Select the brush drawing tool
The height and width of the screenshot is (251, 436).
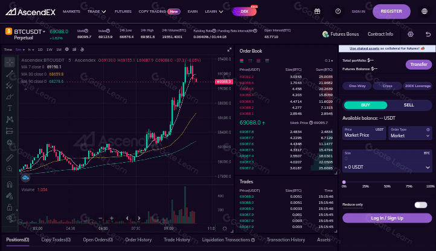click(10, 97)
